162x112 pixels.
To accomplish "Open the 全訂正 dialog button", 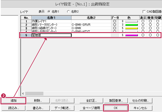I will click(x=91, y=100).
